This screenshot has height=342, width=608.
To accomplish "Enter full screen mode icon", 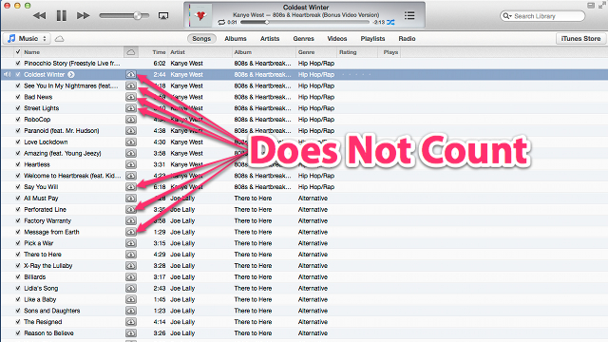I will (x=601, y=6).
